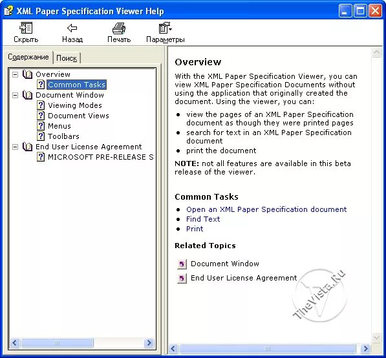This screenshot has height=358, width=386.
Task: Switch to the Содержание tab
Action: (28, 57)
